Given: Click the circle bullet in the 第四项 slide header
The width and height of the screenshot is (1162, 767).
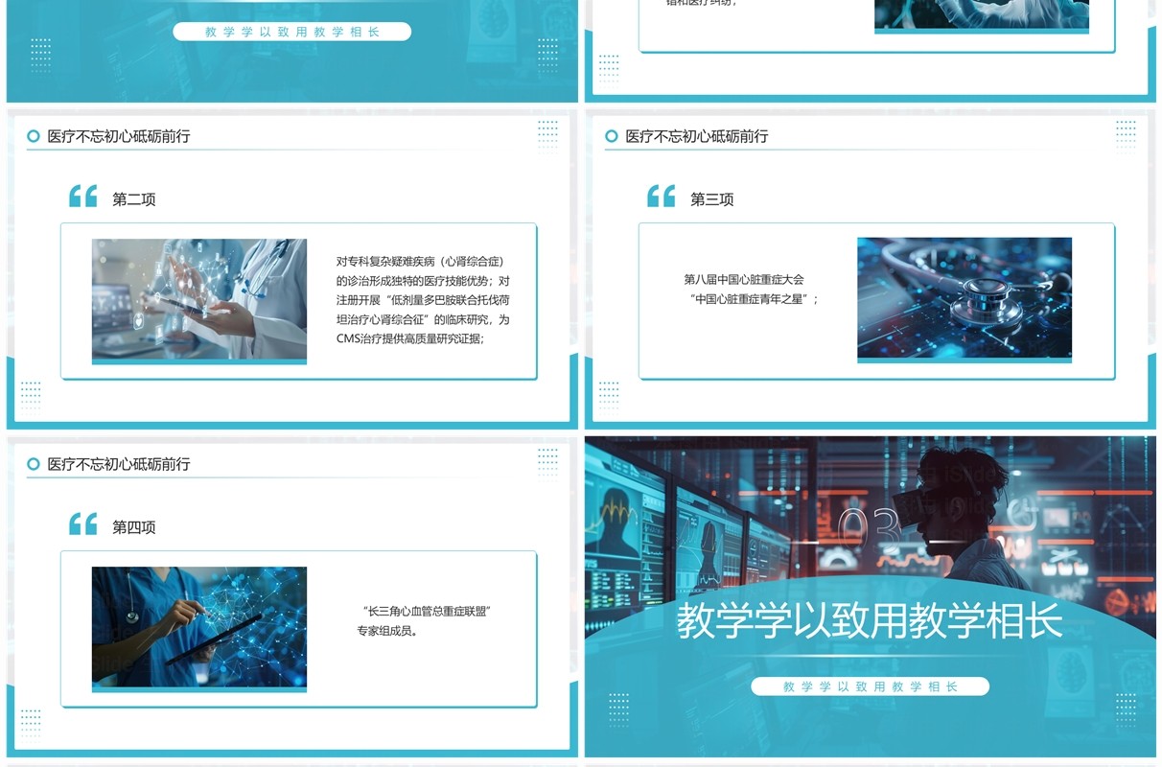Looking at the screenshot, I should (x=34, y=464).
